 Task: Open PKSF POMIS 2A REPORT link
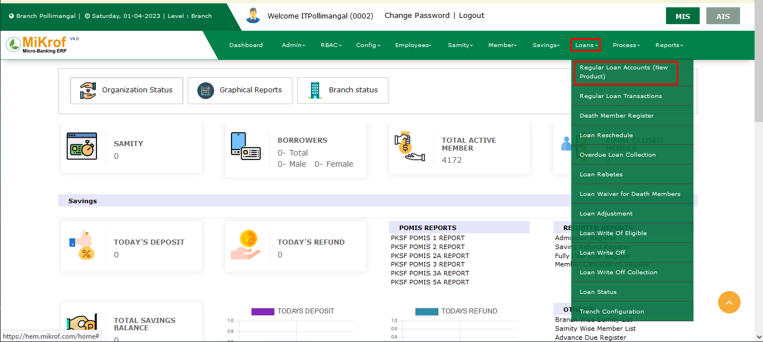click(x=429, y=256)
